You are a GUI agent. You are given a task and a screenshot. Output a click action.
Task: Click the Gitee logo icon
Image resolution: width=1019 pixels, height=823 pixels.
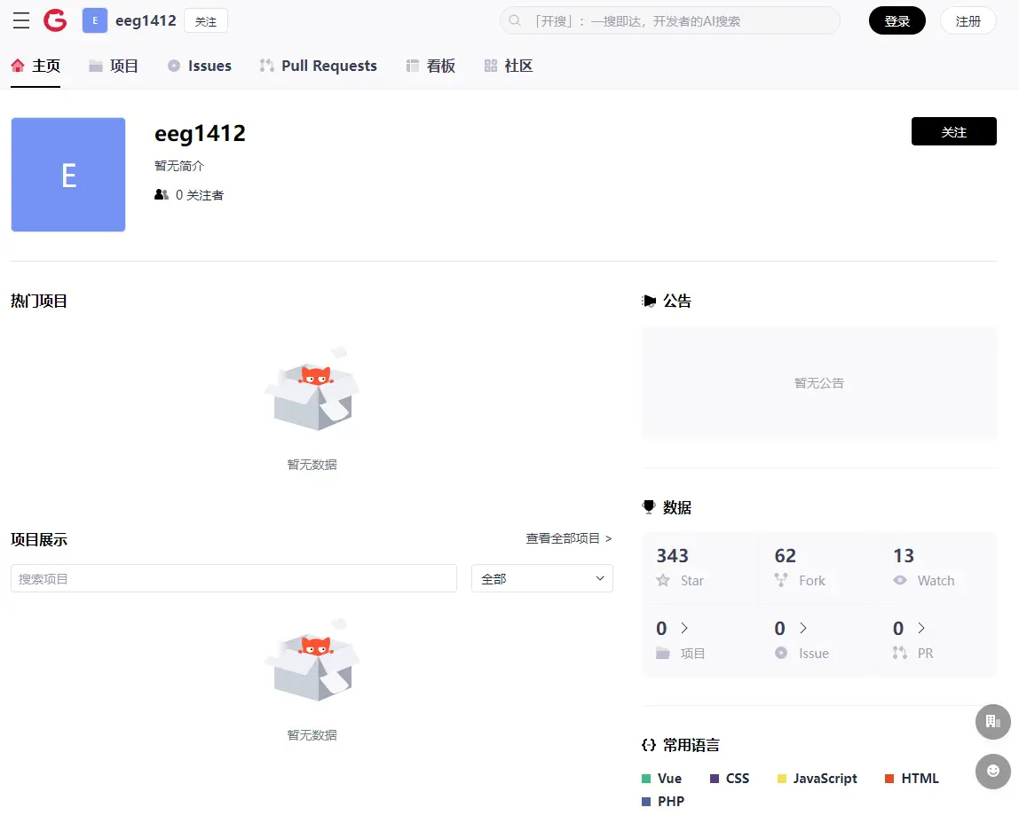[55, 20]
